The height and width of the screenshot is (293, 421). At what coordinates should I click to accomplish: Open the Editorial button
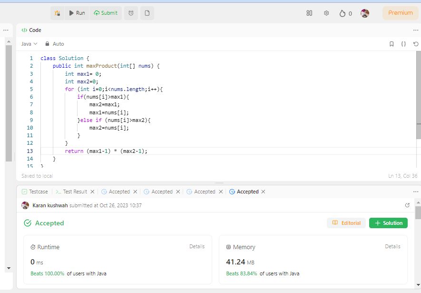pos(346,223)
